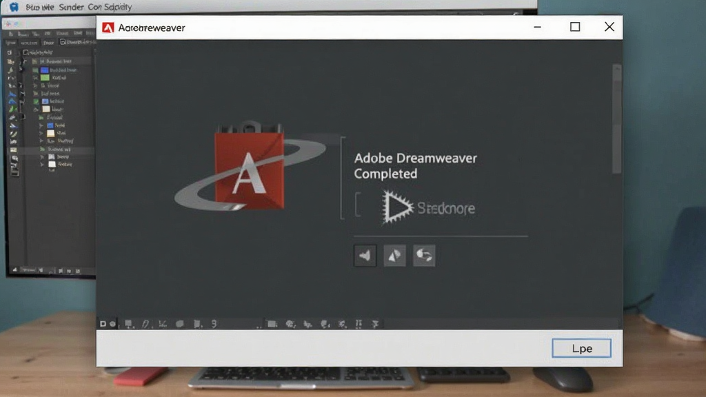
Task: Click the blue app icon in the back window's title bar
Action: (14, 7)
